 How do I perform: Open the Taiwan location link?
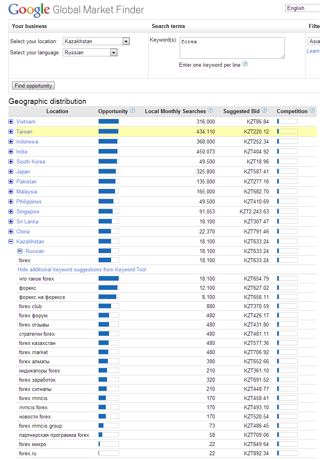coord(24,131)
